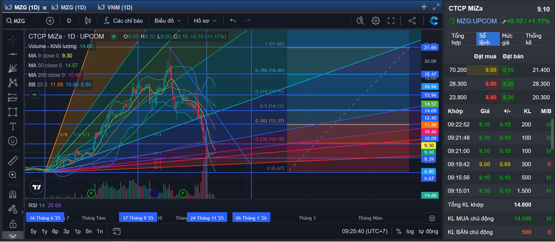
Task: Click the second green F marker
Action: coord(183,194)
